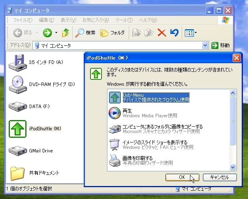
Task: Click the action list scroll up arrow
Action: (233, 93)
